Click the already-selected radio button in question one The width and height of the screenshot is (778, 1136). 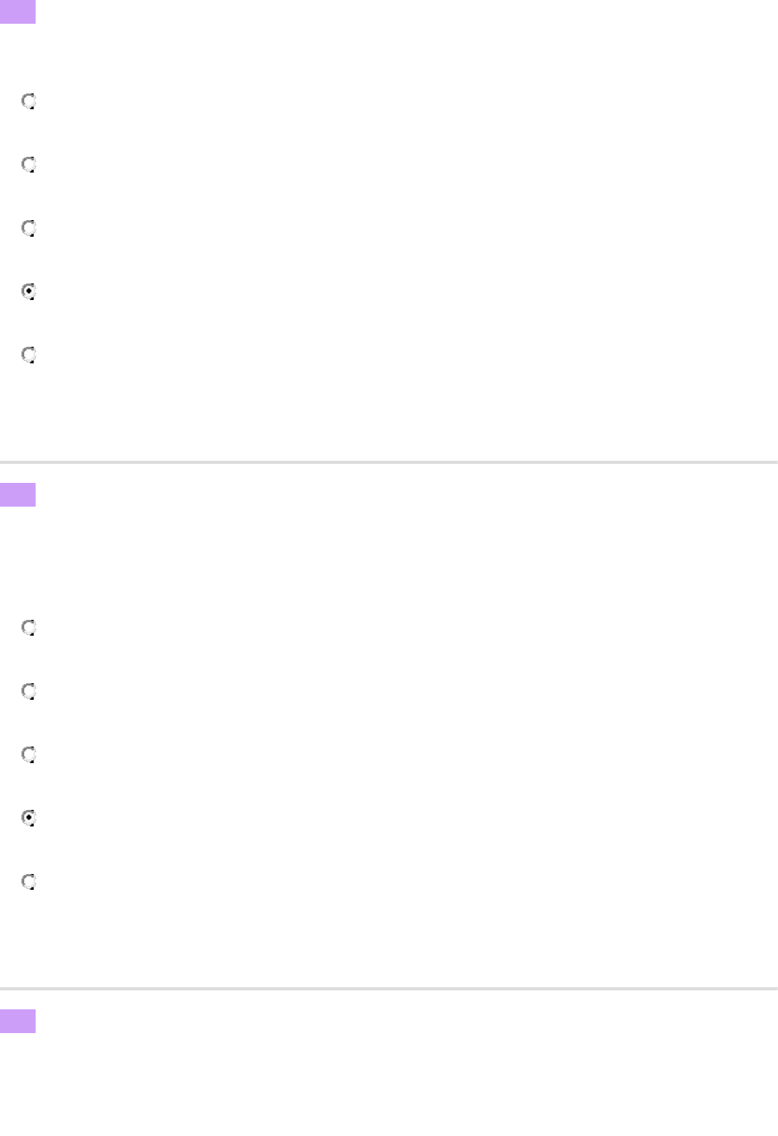point(29,291)
